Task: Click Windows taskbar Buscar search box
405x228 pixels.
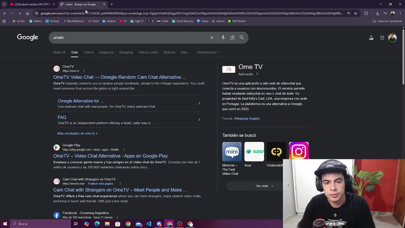Action: (40, 224)
